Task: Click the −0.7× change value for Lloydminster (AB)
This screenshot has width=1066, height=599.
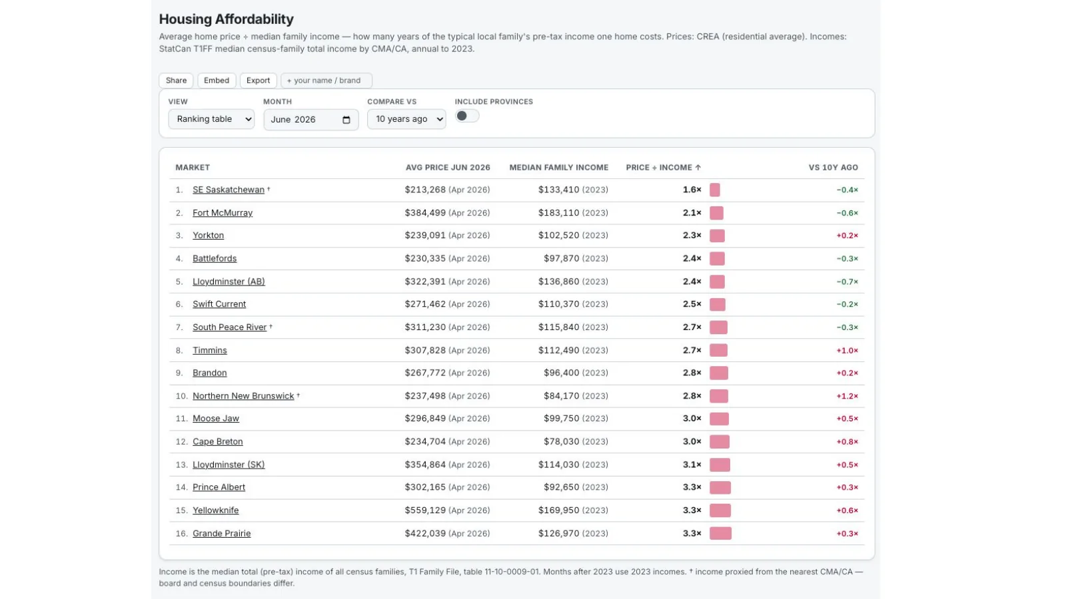Action: click(847, 282)
